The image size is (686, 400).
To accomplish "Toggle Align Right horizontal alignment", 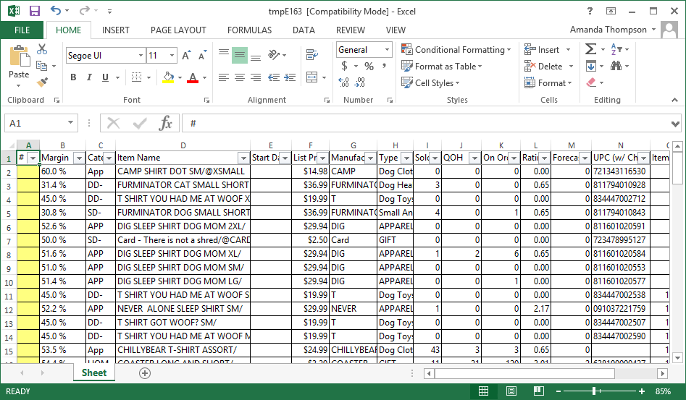I will coord(256,77).
